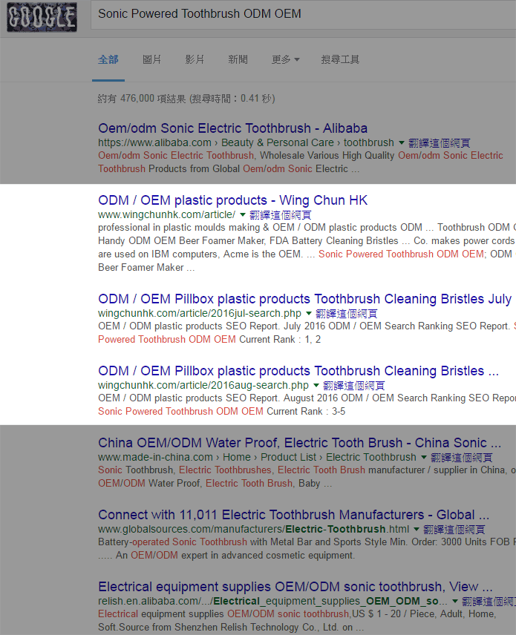Open the 更多 dropdown menu

coord(285,59)
